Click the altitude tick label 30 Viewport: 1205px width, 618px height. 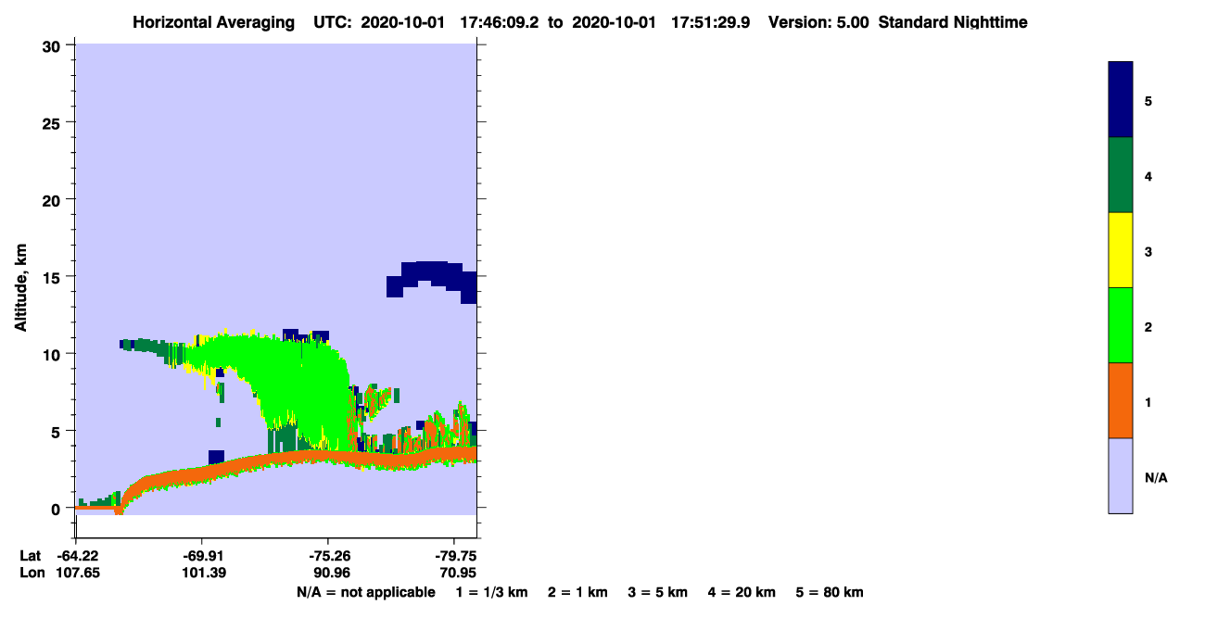click(54, 45)
